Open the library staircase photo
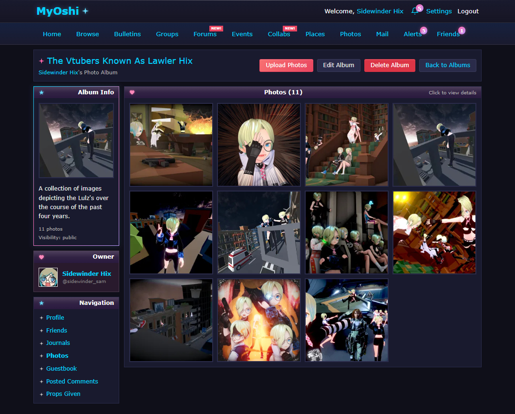515x414 pixels. pos(347,145)
